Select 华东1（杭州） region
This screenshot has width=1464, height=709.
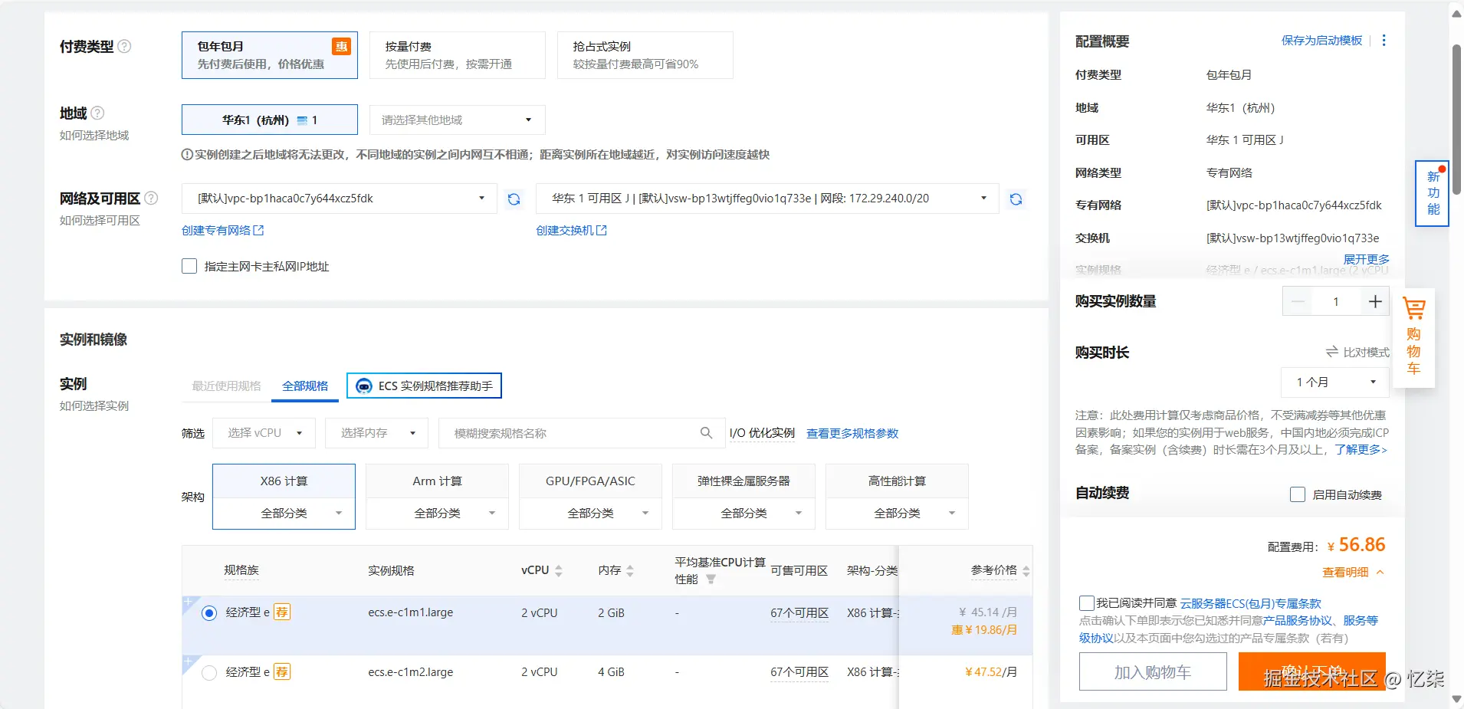(x=270, y=120)
